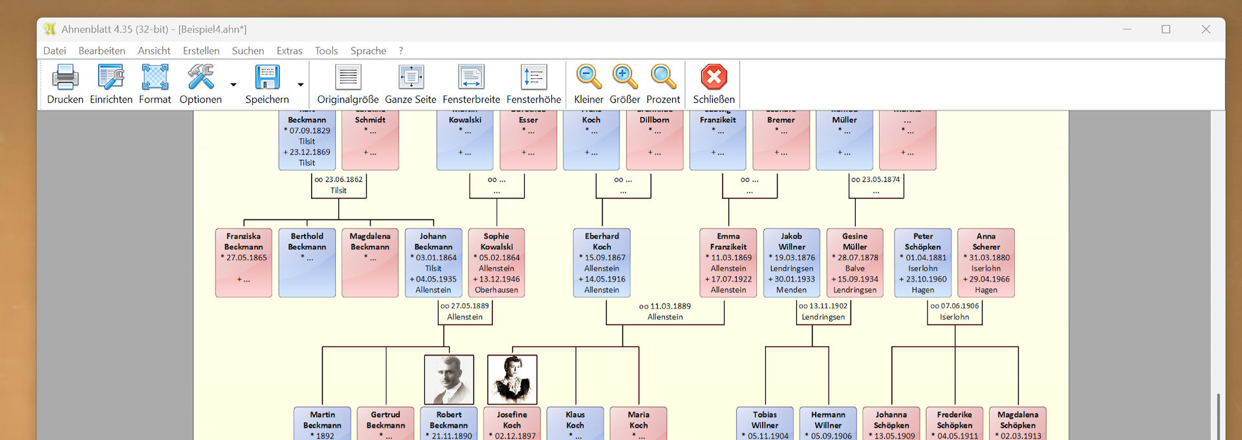
Task: Expand the Speichern dropdown arrow
Action: pyautogui.click(x=301, y=85)
